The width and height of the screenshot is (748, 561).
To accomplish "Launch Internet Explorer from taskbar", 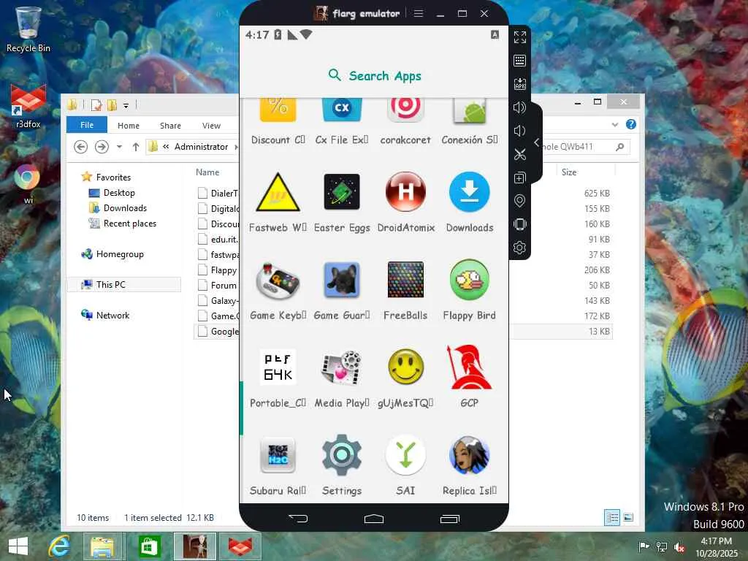I will coord(59,546).
